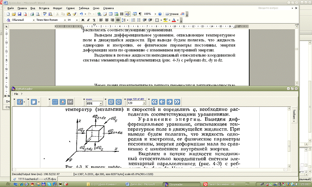Expand the DjVuReader page number dropdown
Viewport: 312px width, 187px height.
[144, 103]
